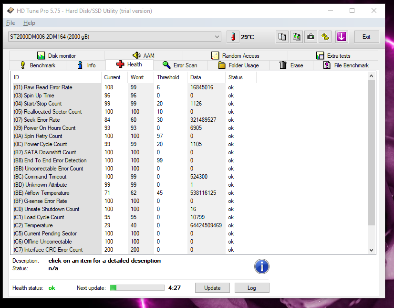Image resolution: width=394 pixels, height=308 pixels.
Task: Switch to the AAM tab
Action: pos(144,55)
